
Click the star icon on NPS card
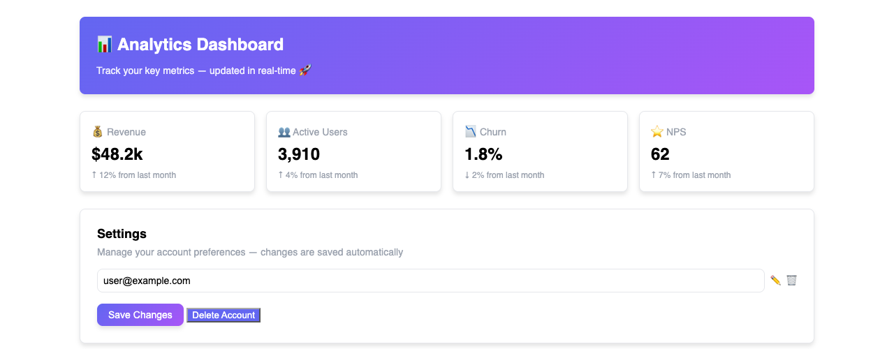pos(657,132)
